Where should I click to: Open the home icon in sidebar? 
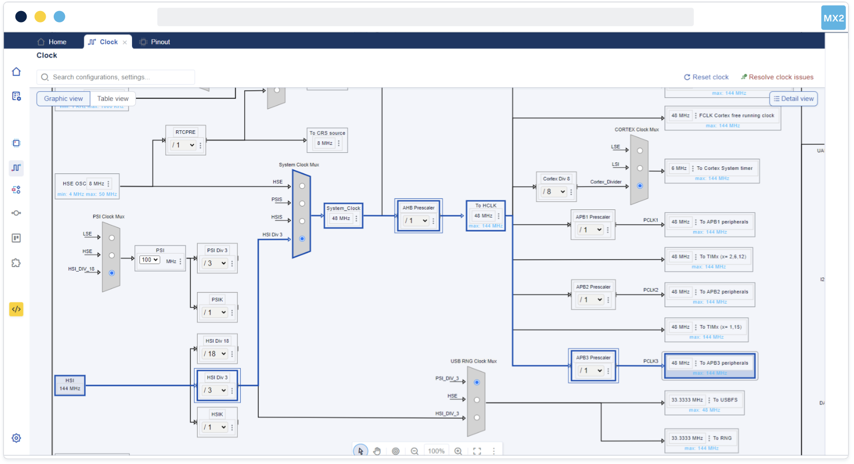click(x=16, y=72)
